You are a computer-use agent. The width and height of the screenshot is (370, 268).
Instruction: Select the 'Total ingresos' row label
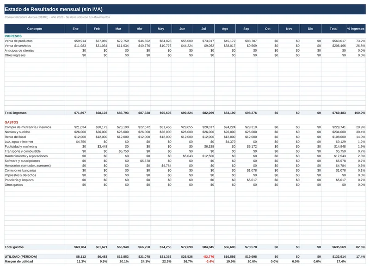16,113
